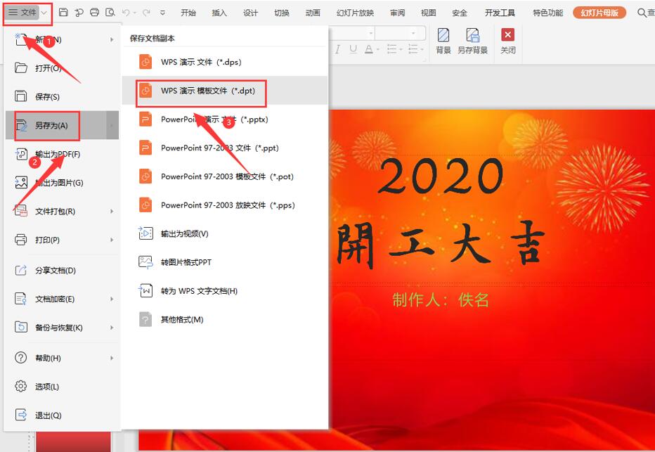Select the 幻灯片母版 highlighted tab
This screenshot has width=655, height=452.
(x=599, y=13)
